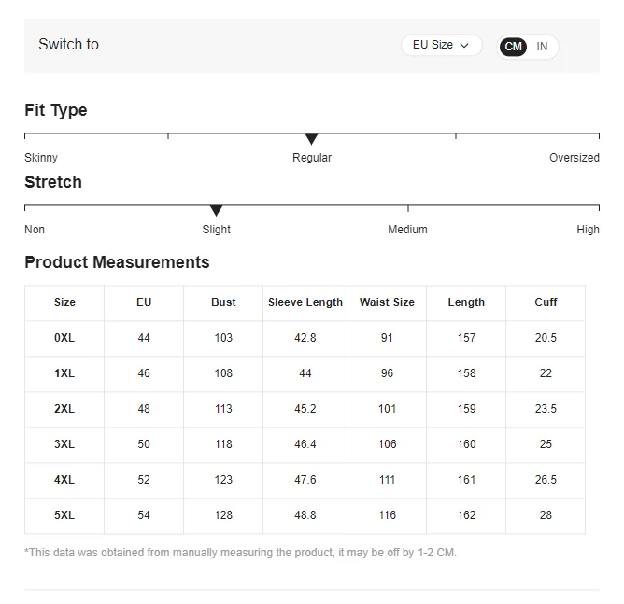Select the 0XL size row
The height and width of the screenshot is (604, 624).
tap(64, 338)
